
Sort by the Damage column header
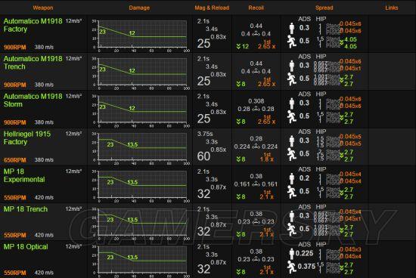[x=139, y=8]
